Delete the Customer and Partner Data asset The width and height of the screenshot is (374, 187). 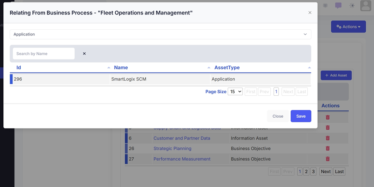coord(328,138)
